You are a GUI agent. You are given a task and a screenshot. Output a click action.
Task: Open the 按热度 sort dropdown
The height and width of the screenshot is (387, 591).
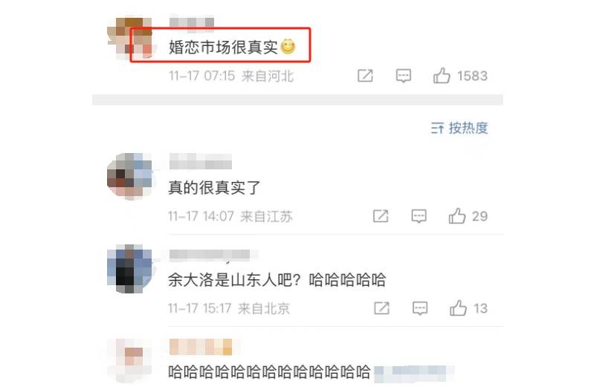459,129
